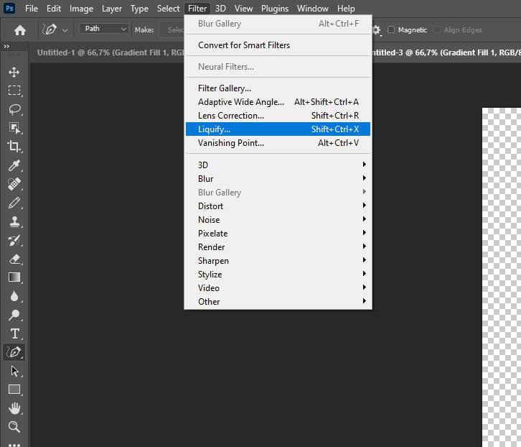This screenshot has width=521, height=447.
Task: Click the transparent checkerboard canvas
Action: click(502, 277)
